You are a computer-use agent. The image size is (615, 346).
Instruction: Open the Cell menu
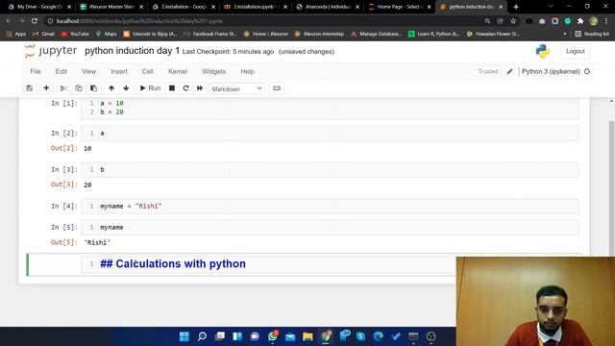pyautogui.click(x=147, y=71)
